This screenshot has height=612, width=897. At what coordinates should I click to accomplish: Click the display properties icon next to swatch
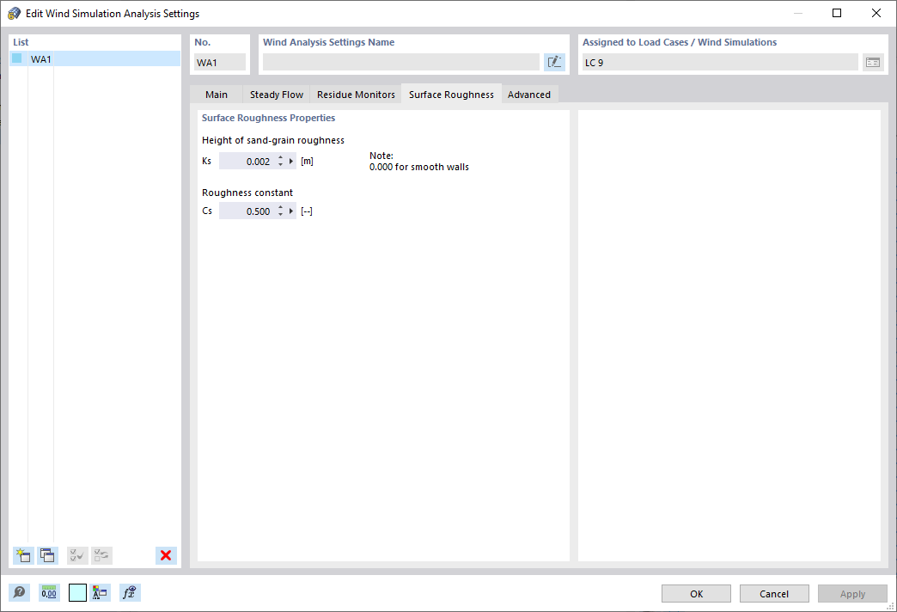[101, 592]
